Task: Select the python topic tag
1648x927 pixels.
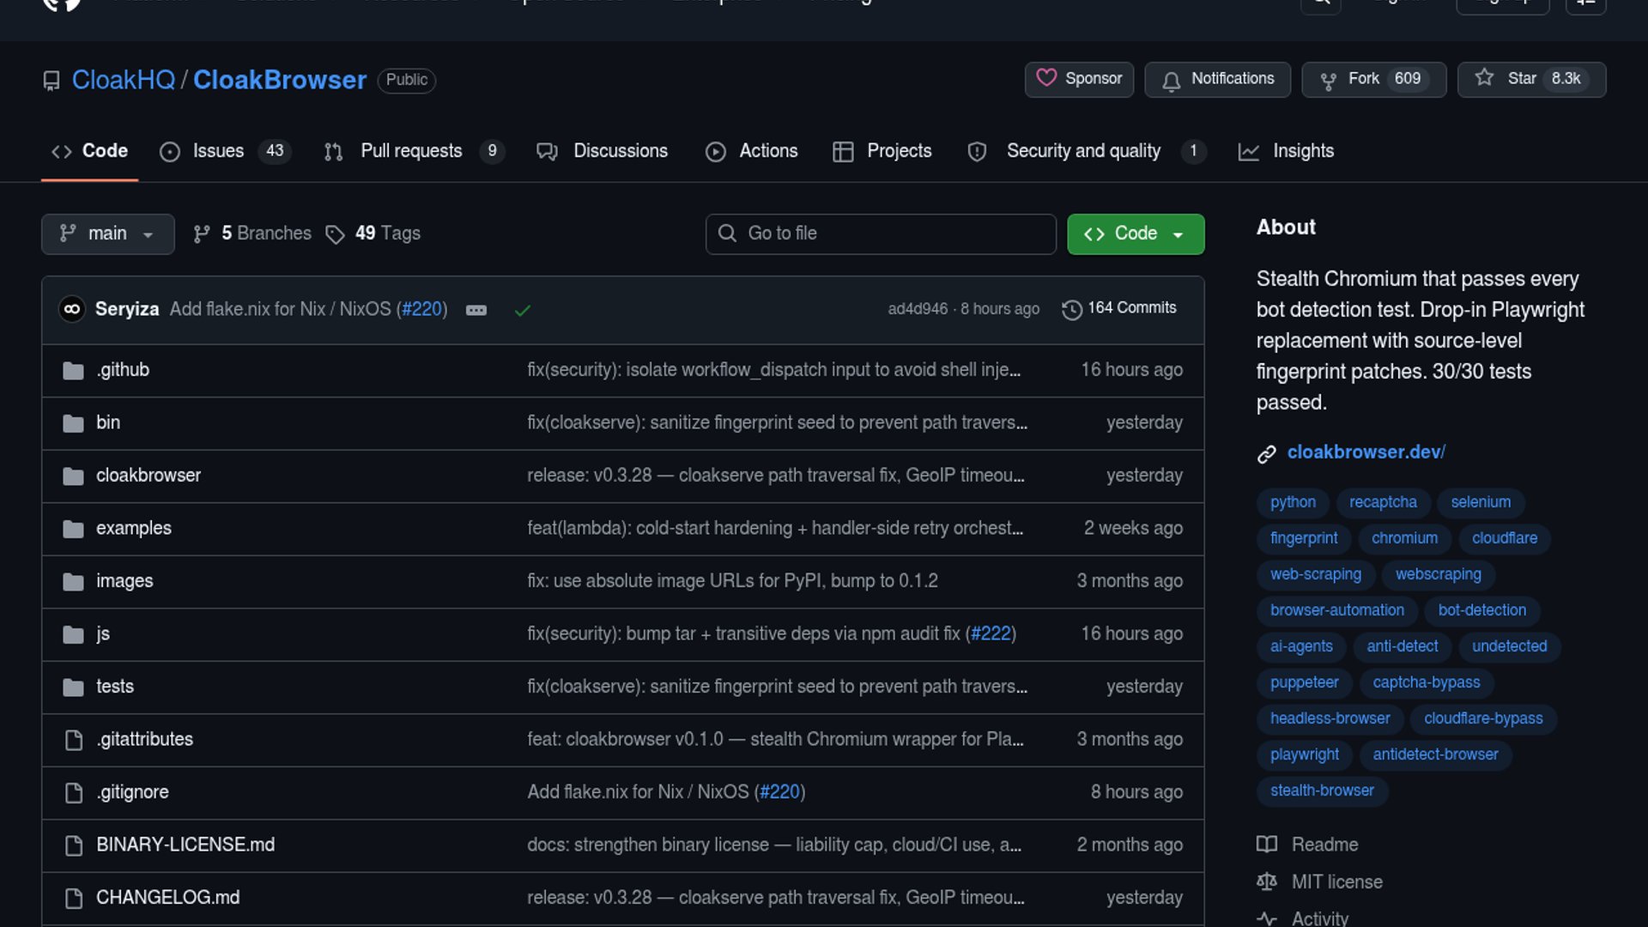Action: point(1293,503)
